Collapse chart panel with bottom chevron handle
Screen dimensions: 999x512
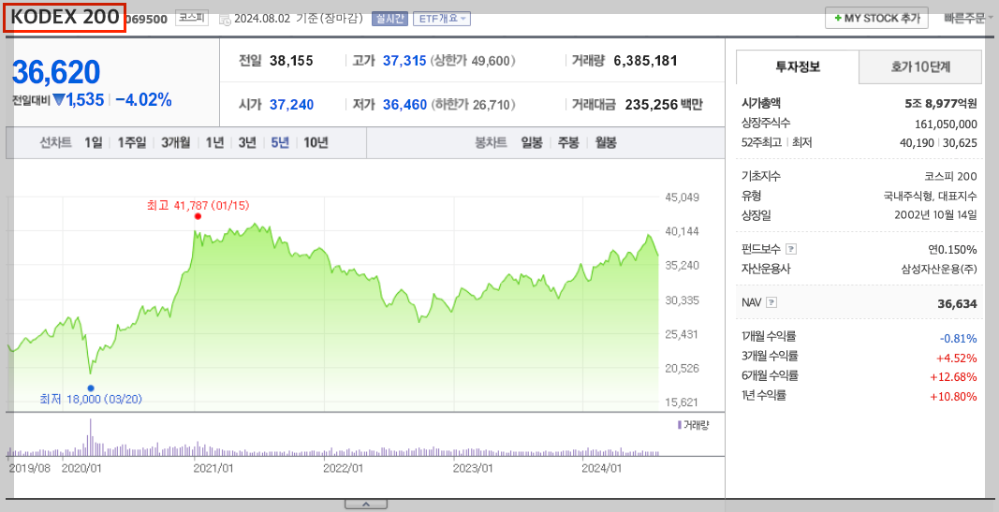(366, 505)
